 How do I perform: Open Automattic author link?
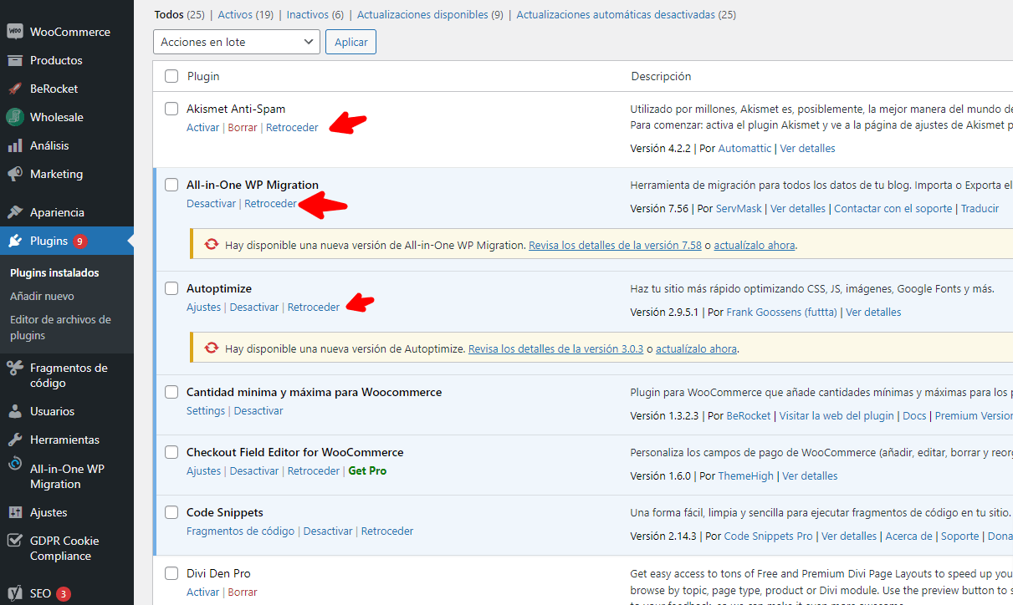pyautogui.click(x=745, y=149)
